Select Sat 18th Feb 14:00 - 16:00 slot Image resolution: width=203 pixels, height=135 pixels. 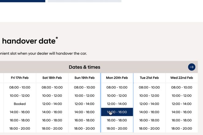point(52,112)
